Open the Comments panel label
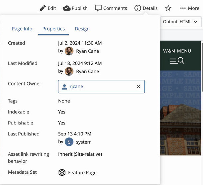The image size is (203, 185). coord(115,8)
